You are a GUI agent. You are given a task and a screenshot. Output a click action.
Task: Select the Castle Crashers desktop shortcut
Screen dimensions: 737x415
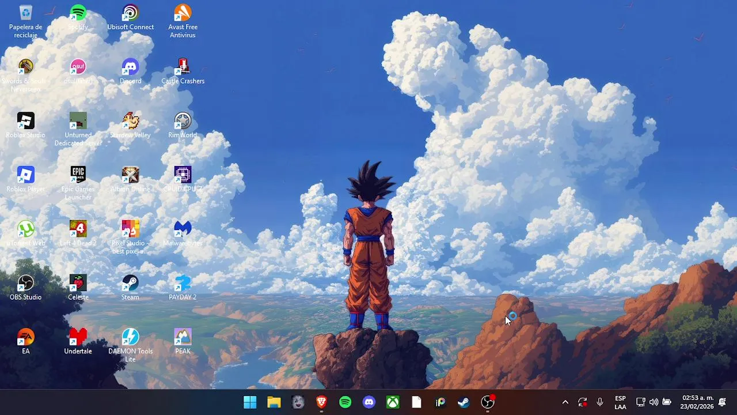tap(183, 71)
